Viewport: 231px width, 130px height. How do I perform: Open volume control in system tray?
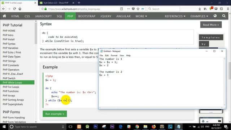[202, 127]
